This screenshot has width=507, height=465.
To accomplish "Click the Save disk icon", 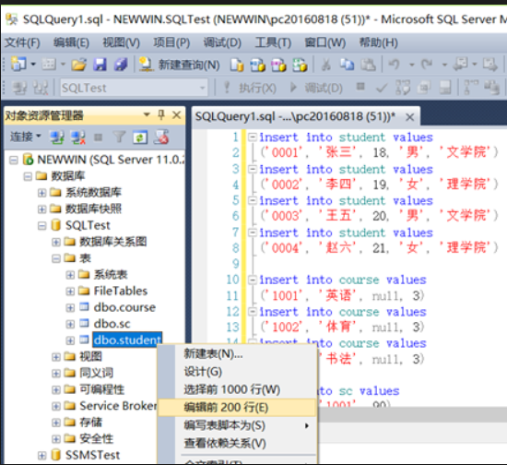I will pyautogui.click(x=100, y=65).
